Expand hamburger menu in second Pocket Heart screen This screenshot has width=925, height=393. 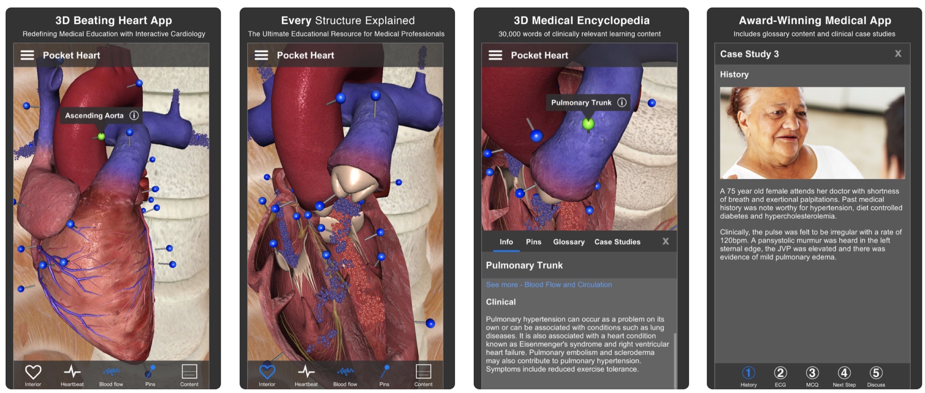[261, 55]
